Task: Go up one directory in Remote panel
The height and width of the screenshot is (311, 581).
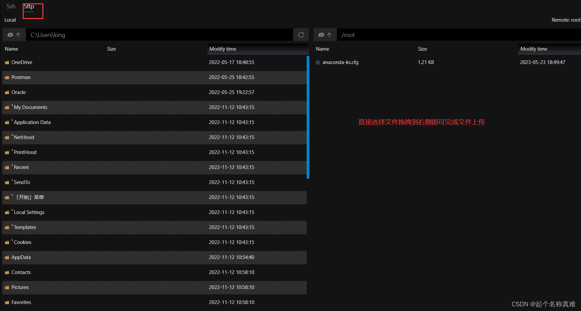Action: 329,35
